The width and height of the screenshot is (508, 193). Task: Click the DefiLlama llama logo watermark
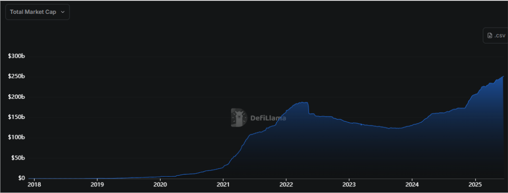point(239,118)
